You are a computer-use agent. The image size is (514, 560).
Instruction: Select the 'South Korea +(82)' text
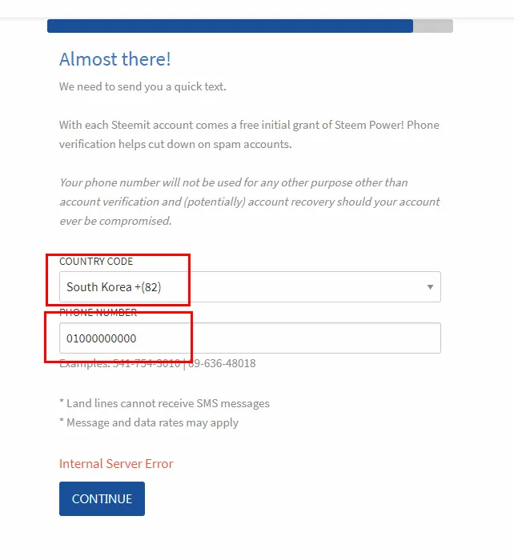tap(114, 287)
